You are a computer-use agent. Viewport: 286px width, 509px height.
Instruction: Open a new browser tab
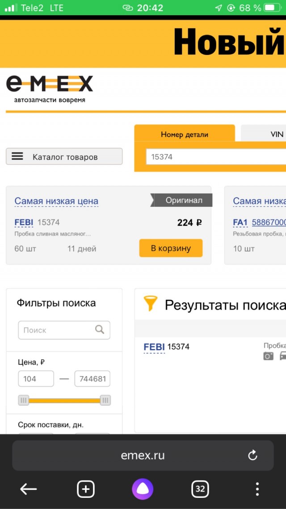coord(86,489)
